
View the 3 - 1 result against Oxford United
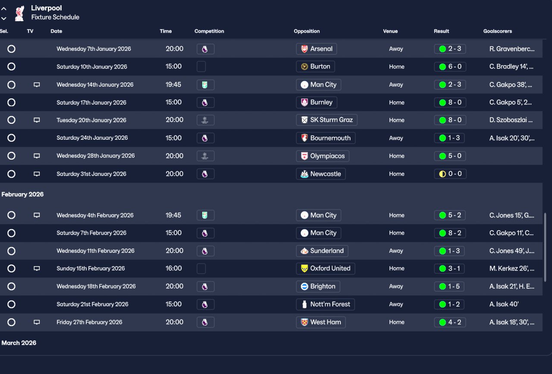pyautogui.click(x=450, y=268)
